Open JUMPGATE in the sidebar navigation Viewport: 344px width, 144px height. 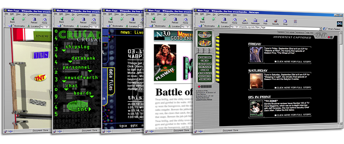click(x=205, y=73)
